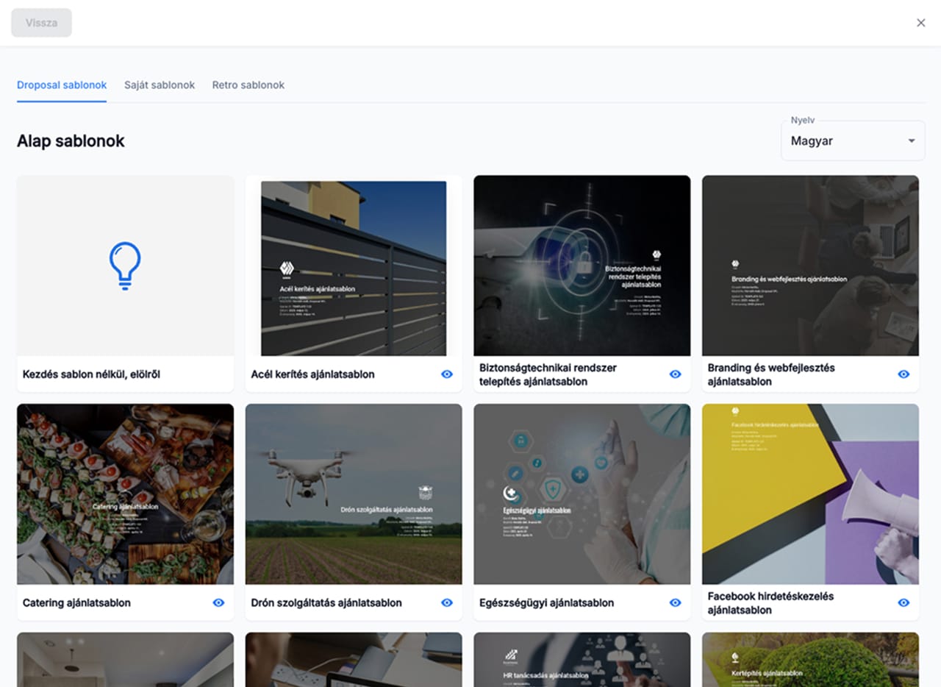Choose 'Kezdés sablon nélkül, elölről' option

click(92, 374)
